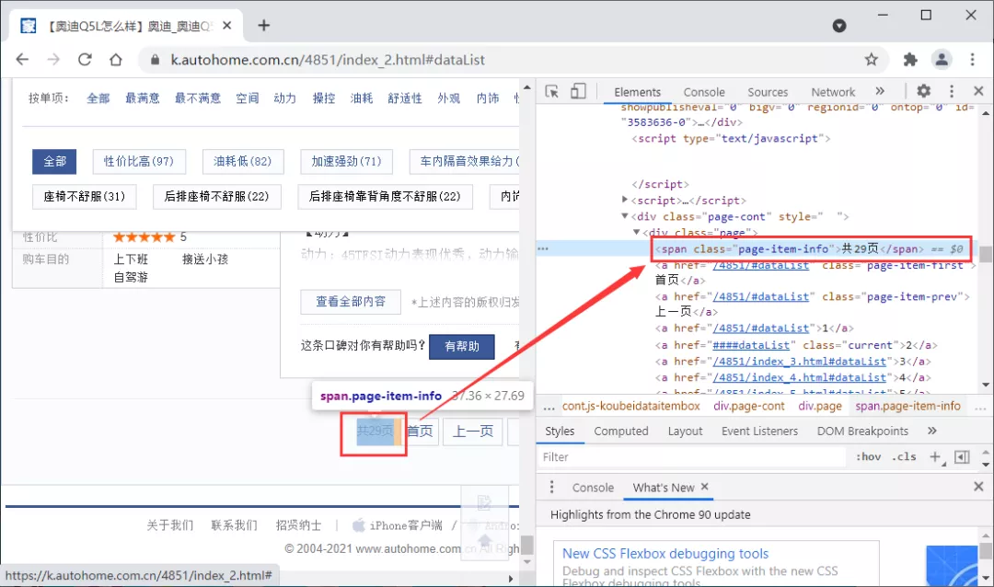Select the 最满意 category link

coord(142,98)
